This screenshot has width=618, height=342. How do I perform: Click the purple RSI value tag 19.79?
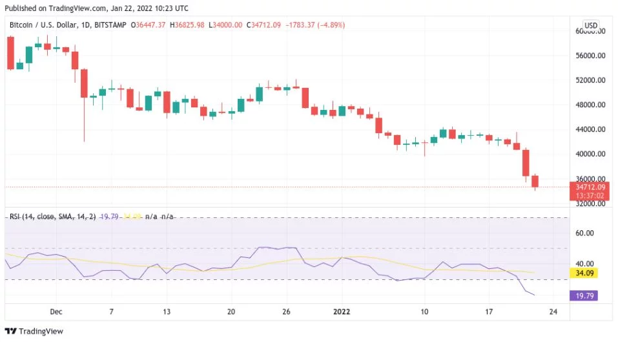point(584,295)
